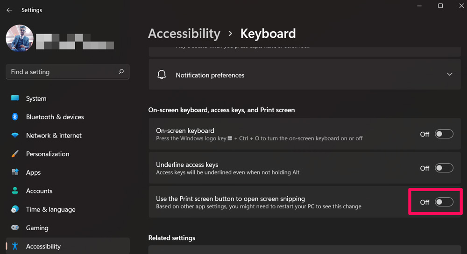Go to Accessibility in the breadcrumb
Screen dimensions: 467x254
[x=184, y=34]
